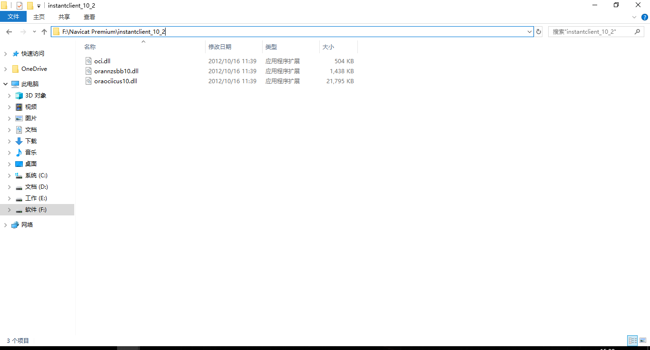The width and height of the screenshot is (650, 350).
Task: Expand the 软件 (F:) drive node
Action: click(9, 210)
